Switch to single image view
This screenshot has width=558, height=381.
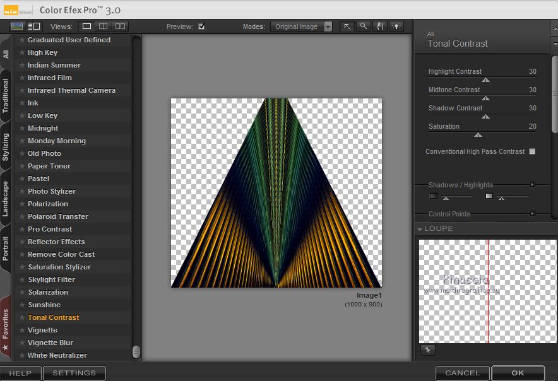86,26
